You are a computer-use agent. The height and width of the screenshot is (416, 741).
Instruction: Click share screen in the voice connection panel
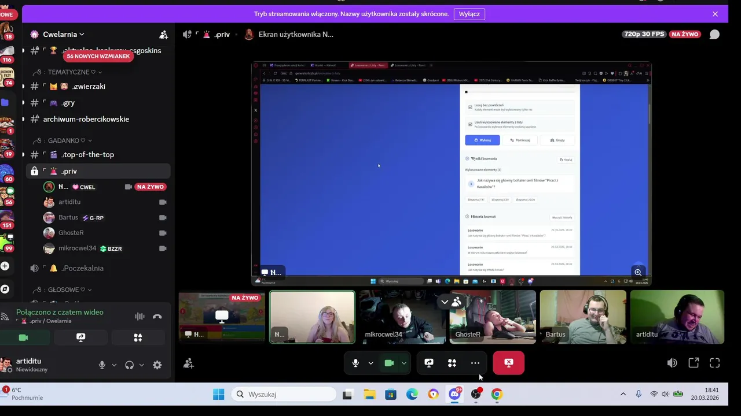coord(80,337)
